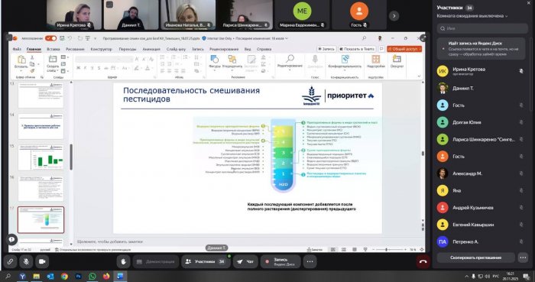Switch to the Слайд-шоу ribbon tab
This screenshot has height=282, width=535.
pos(176,49)
